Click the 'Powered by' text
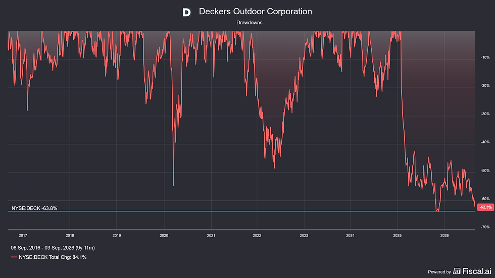The width and height of the screenshot is (495, 278). click(x=439, y=272)
